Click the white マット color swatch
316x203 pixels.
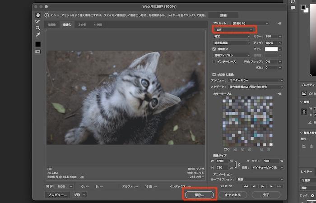(x=271, y=49)
